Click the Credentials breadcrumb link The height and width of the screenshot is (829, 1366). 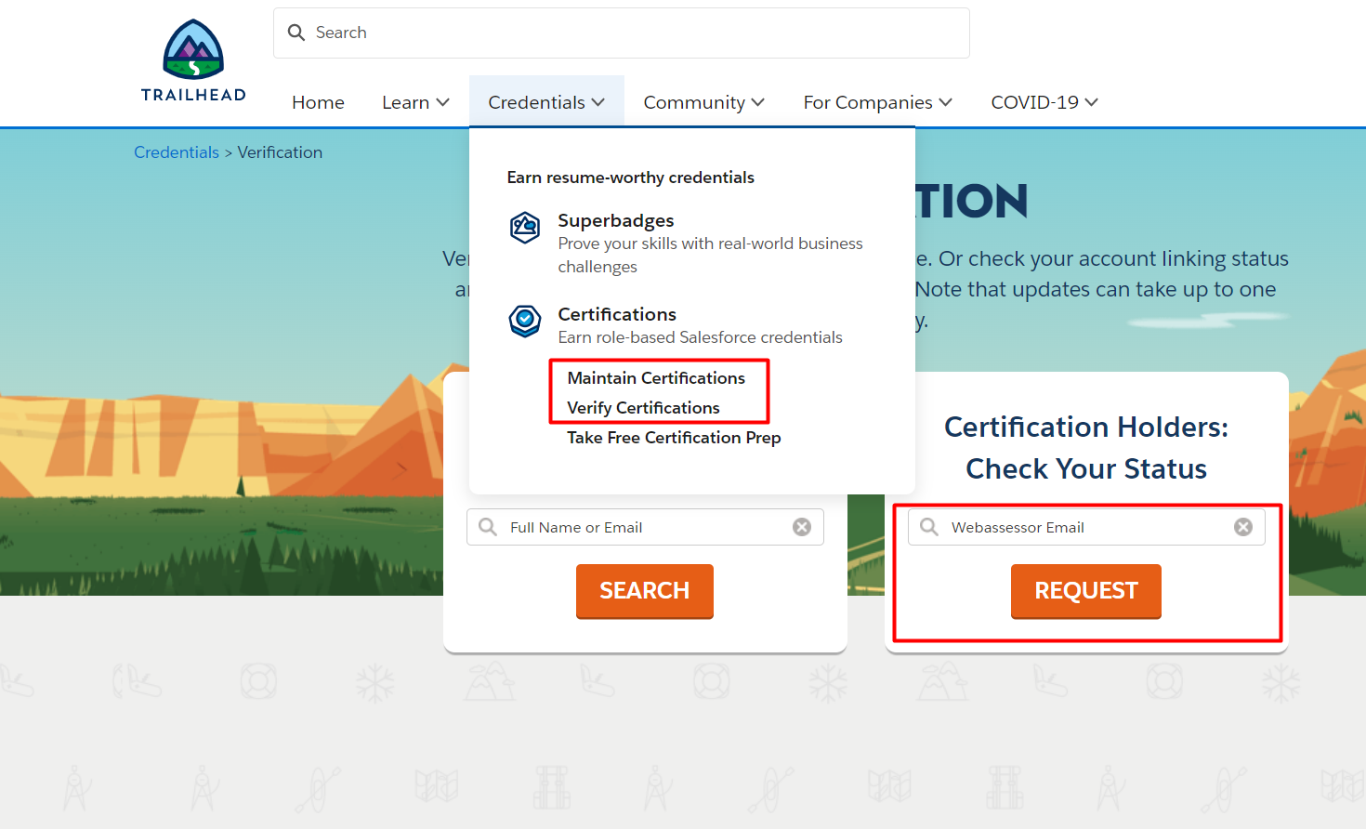click(177, 152)
